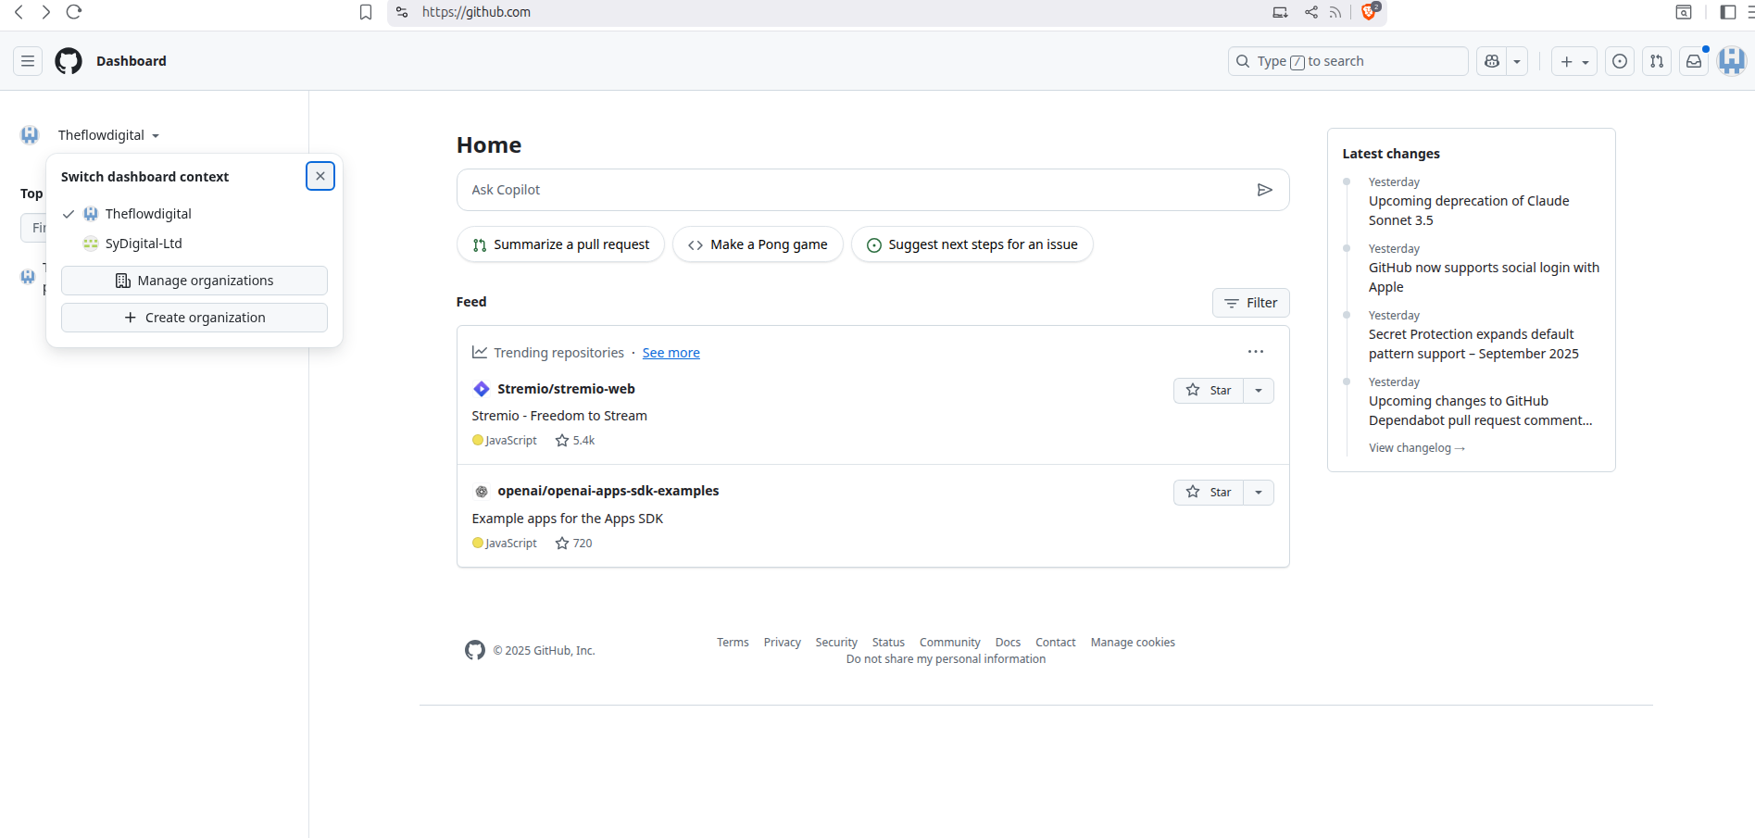1755x838 pixels.
Task: Focus the Ask Copilot input field
Action: 852,190
